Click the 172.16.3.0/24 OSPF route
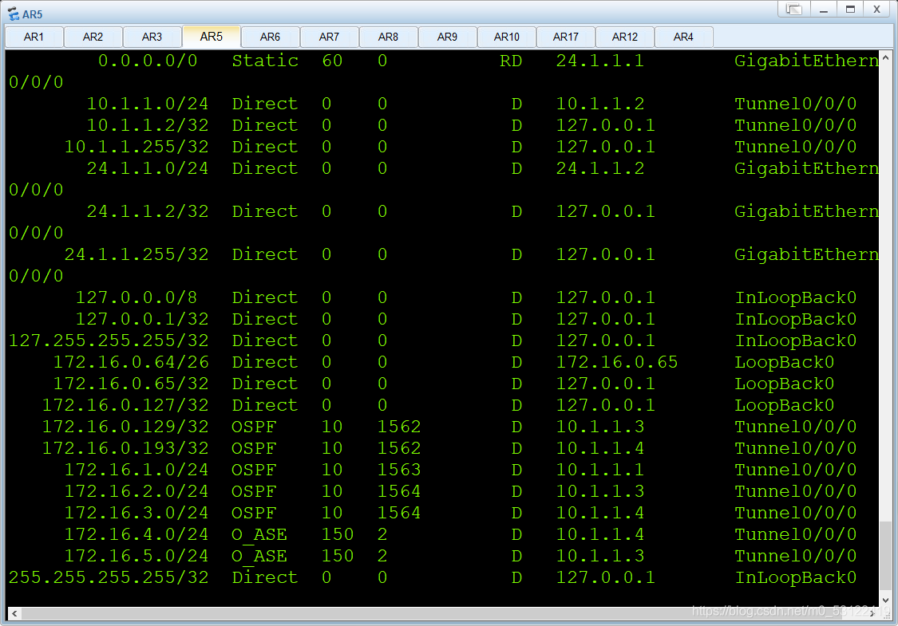The image size is (898, 626). tap(136, 514)
